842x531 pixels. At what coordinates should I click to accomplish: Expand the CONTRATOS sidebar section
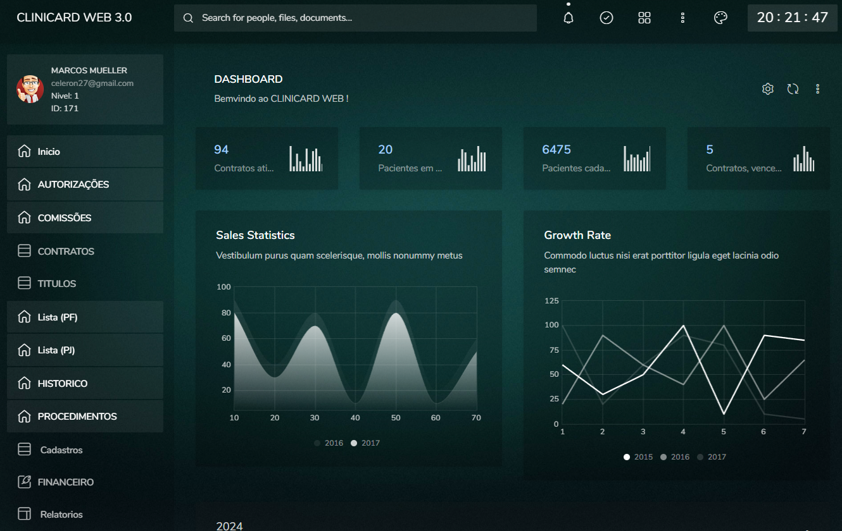[x=66, y=251]
